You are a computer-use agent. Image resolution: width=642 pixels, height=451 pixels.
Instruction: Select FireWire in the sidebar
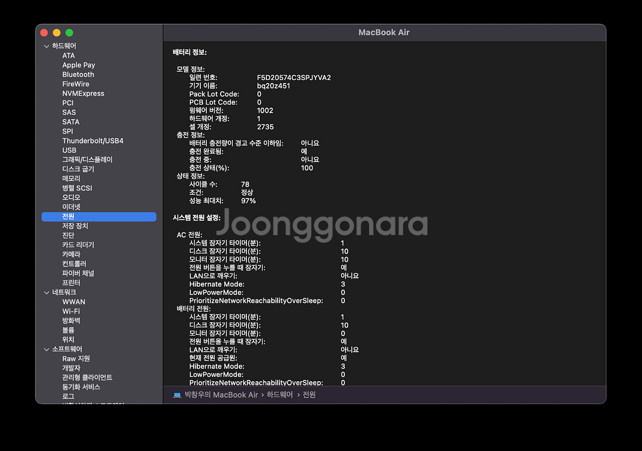click(76, 84)
